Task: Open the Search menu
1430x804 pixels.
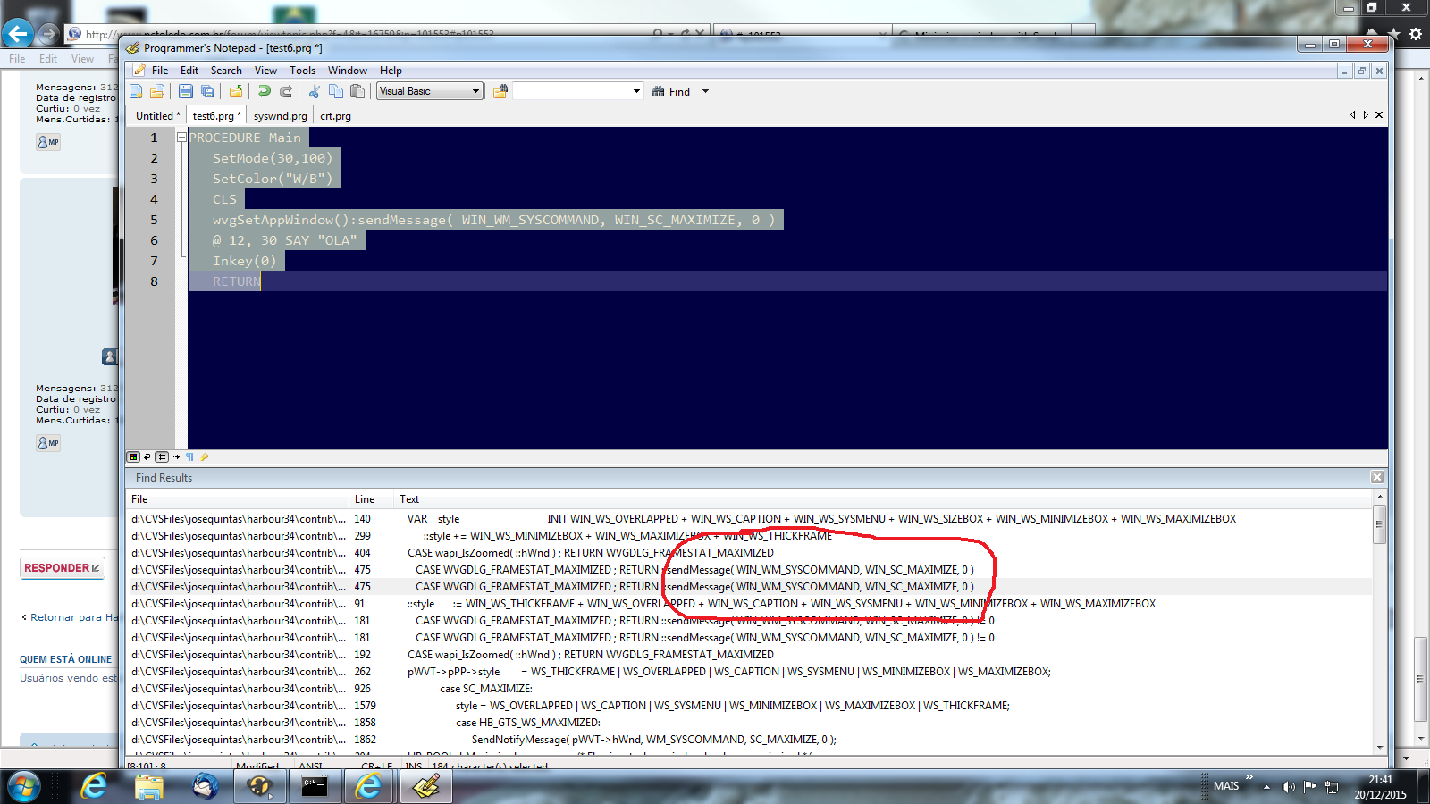Action: (226, 71)
